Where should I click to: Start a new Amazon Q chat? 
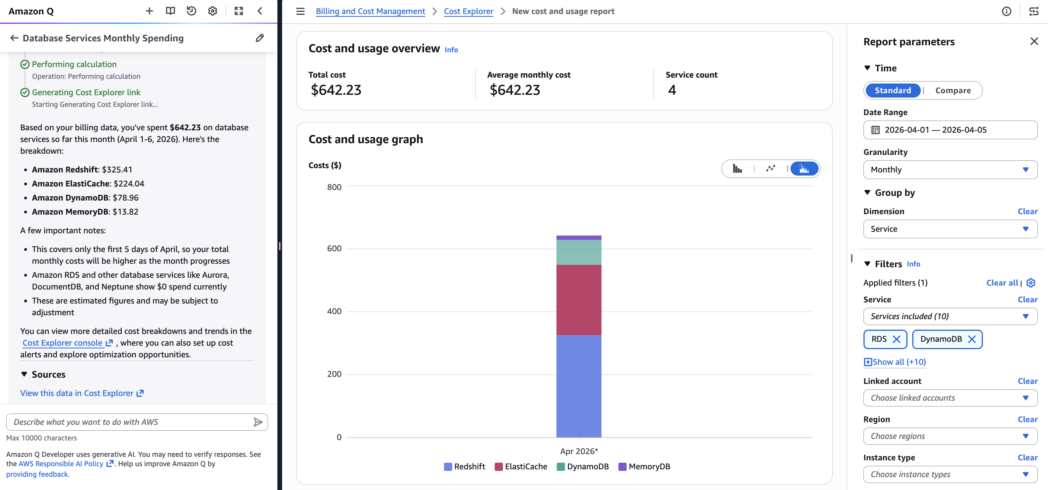(x=149, y=11)
